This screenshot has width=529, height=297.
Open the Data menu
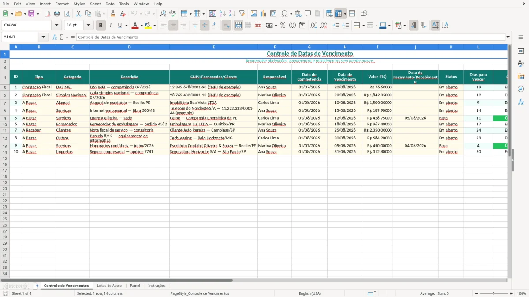point(110,4)
